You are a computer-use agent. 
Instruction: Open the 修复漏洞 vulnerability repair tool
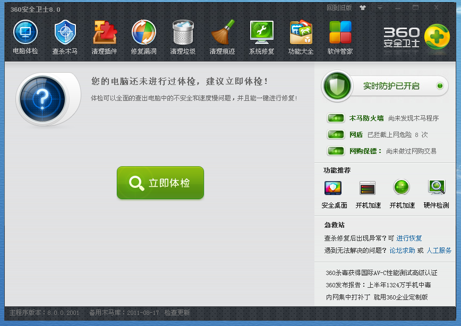pyautogui.click(x=144, y=37)
